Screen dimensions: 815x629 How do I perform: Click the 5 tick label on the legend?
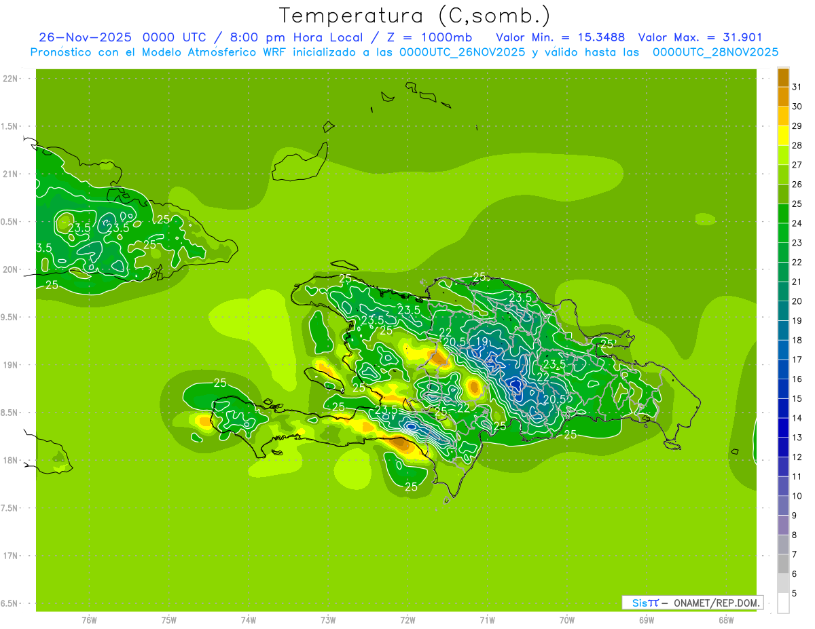coord(797,594)
